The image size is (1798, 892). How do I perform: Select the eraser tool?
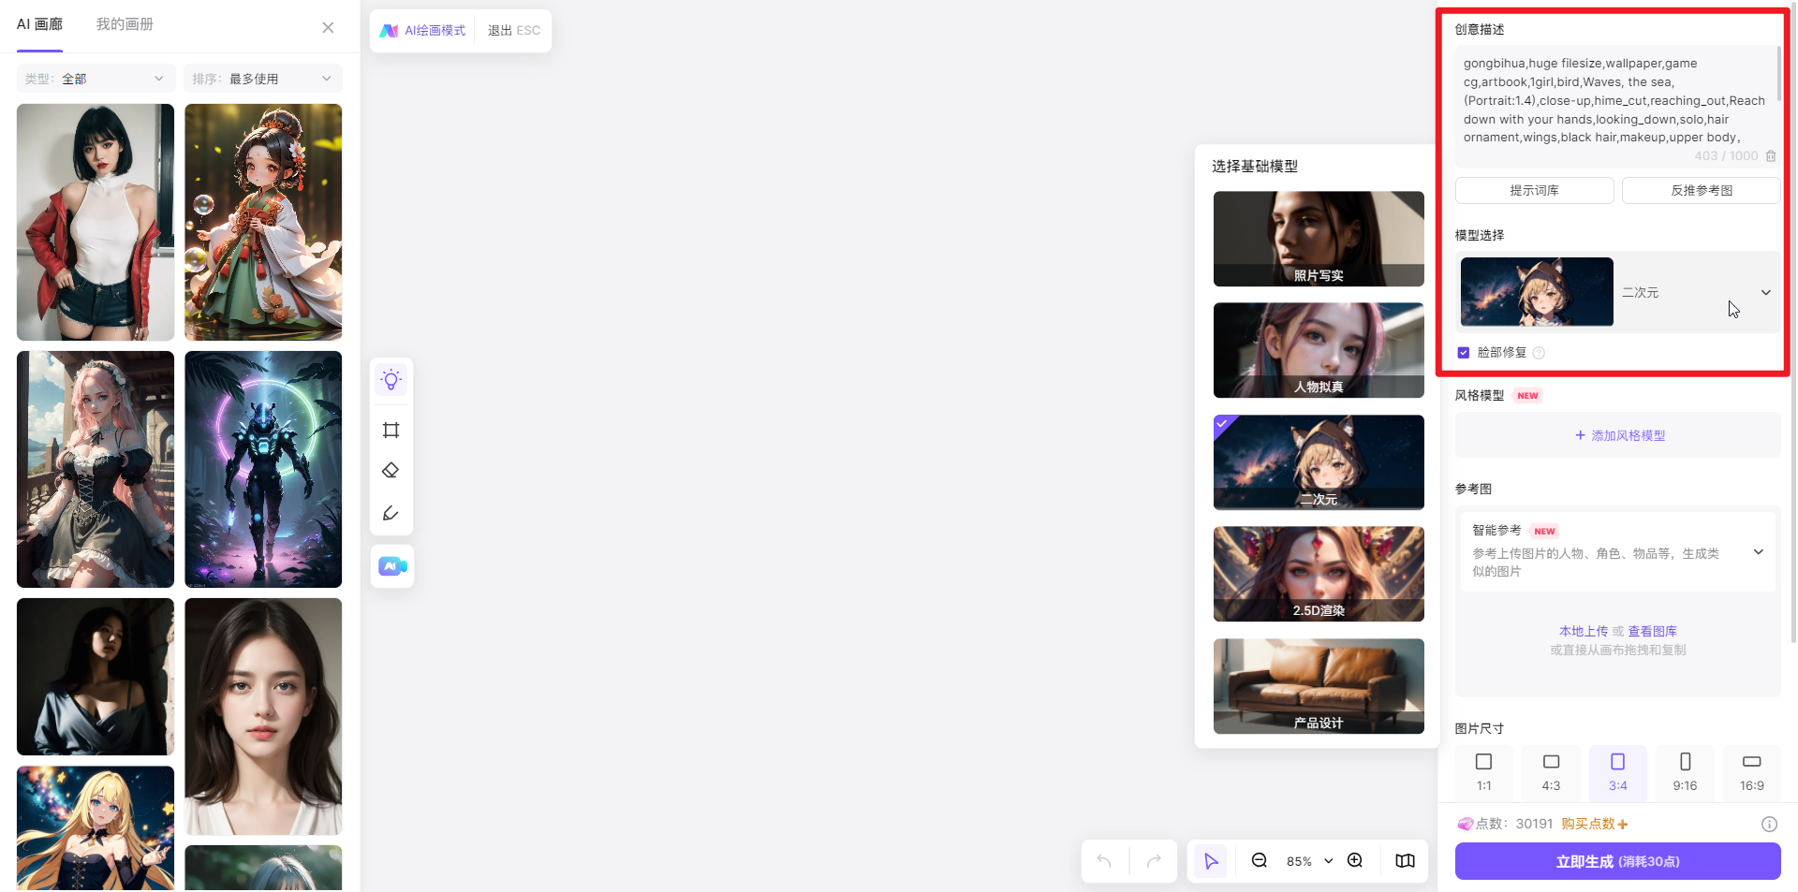pyautogui.click(x=391, y=471)
